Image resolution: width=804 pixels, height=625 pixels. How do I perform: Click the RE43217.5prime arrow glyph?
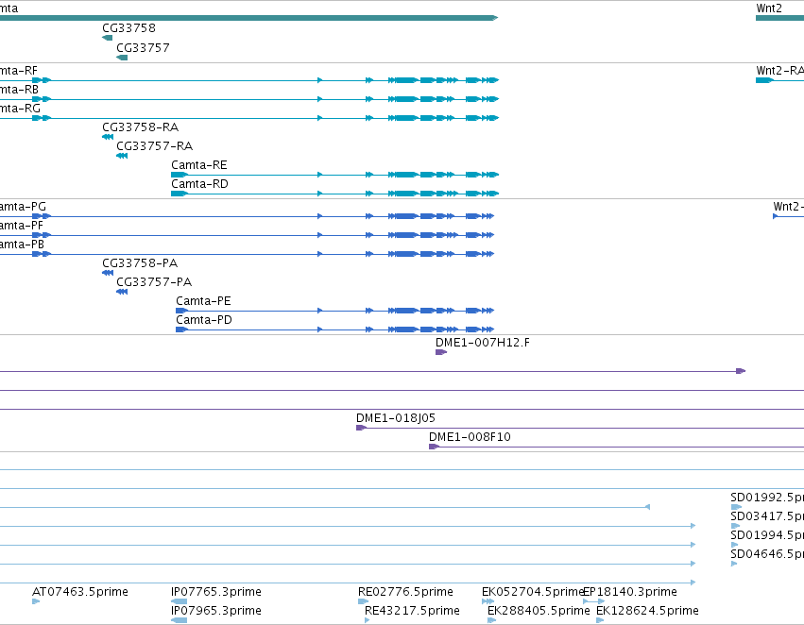click(368, 620)
